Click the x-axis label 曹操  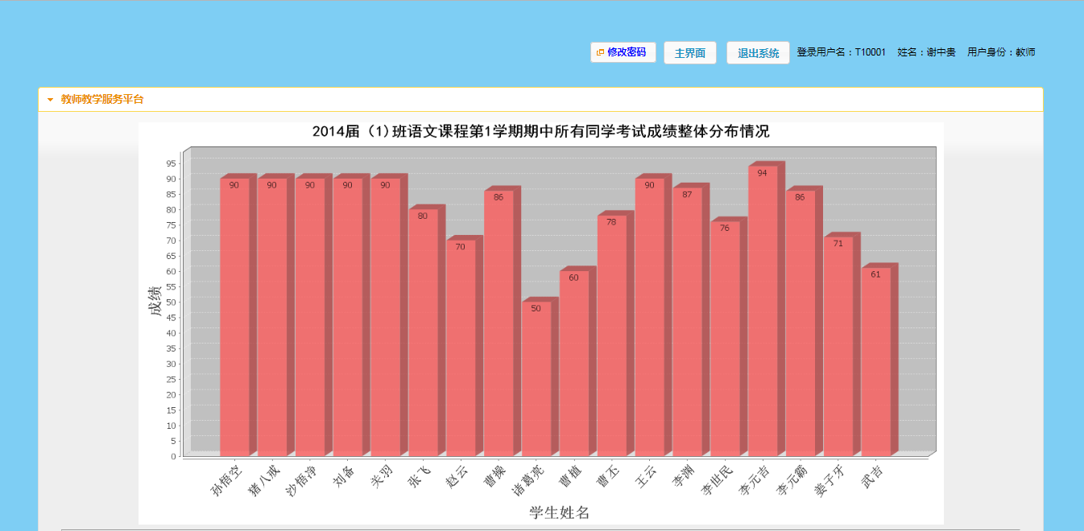[494, 475]
